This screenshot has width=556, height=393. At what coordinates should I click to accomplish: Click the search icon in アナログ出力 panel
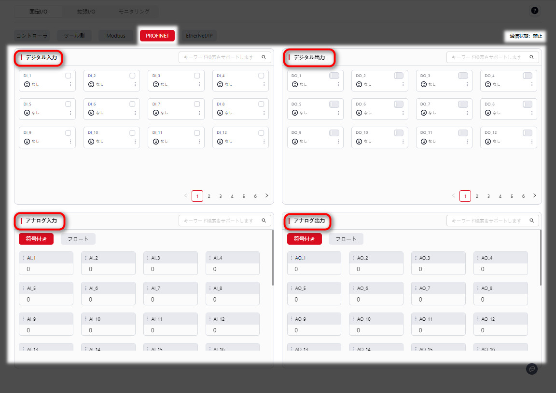pos(532,221)
